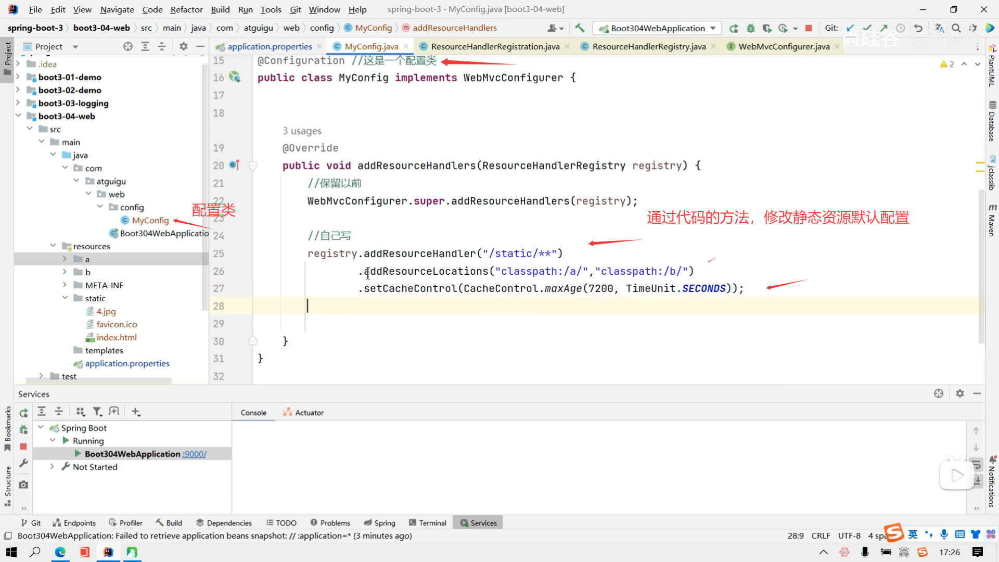The width and height of the screenshot is (999, 562).
Task: Toggle the Maven side panel
Action: (x=992, y=221)
